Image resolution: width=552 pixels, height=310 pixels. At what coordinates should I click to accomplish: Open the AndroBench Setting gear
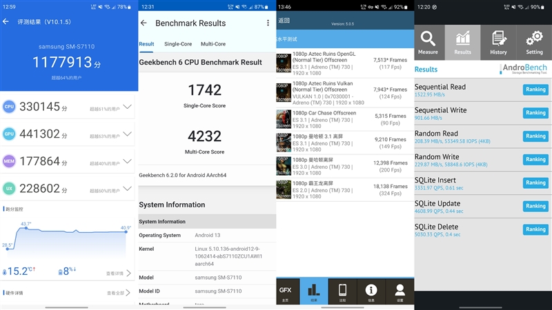pos(534,41)
